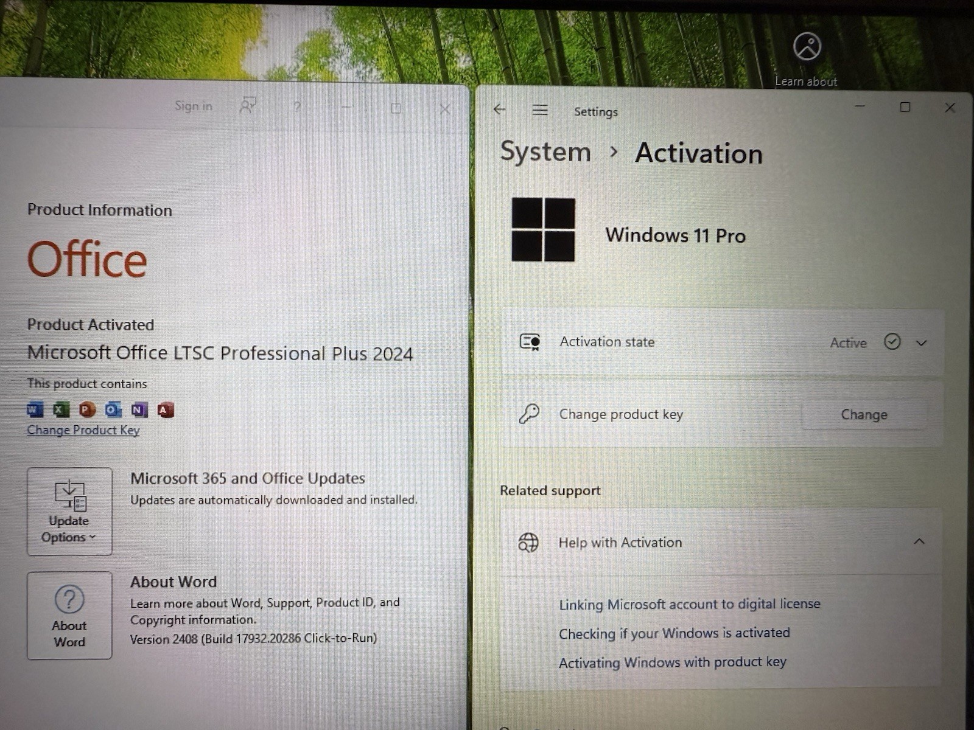Open Checking if your Windows is activated
974x730 pixels.
[674, 633]
